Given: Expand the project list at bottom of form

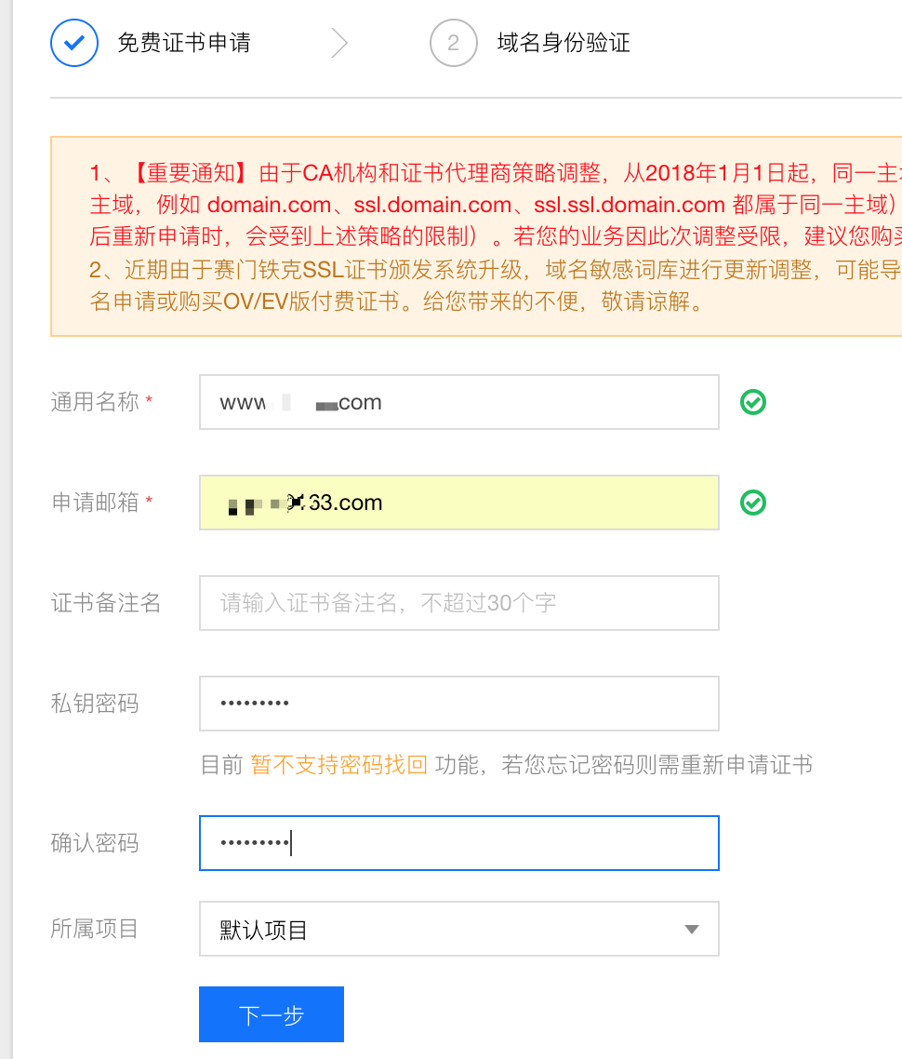Looking at the screenshot, I should (x=691, y=929).
